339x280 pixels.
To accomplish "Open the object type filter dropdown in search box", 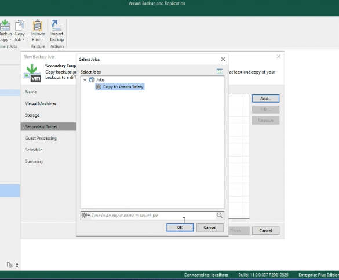I will 86,215.
